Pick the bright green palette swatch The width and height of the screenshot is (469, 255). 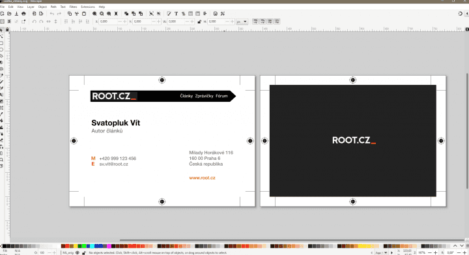[x=84, y=246]
